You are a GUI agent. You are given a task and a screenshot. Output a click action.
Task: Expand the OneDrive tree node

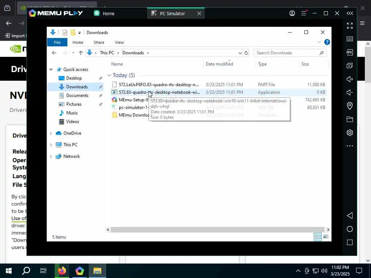51,133
